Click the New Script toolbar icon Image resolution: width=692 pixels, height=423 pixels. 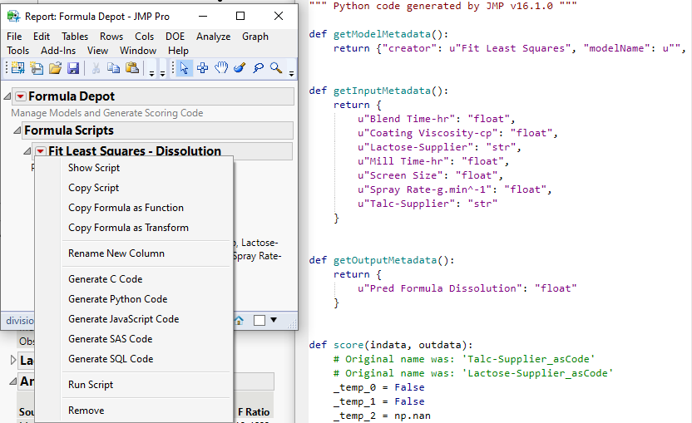[37, 68]
